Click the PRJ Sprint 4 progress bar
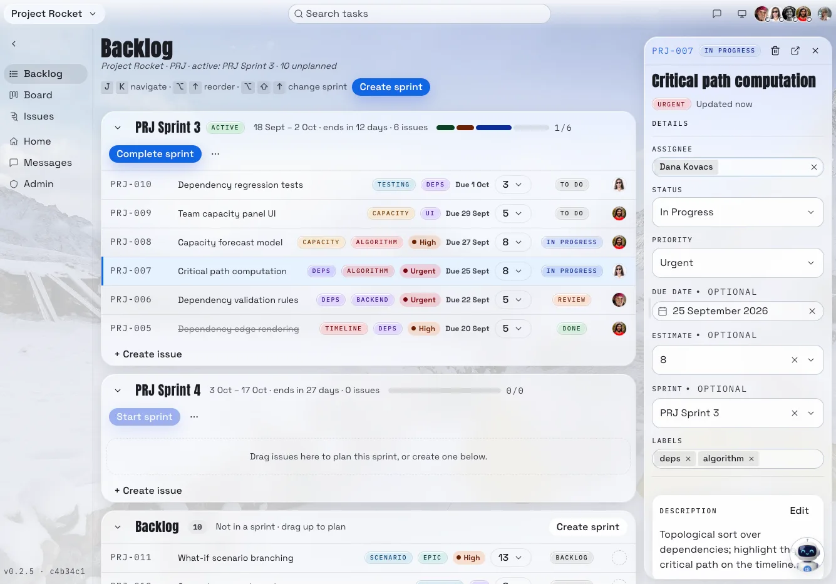The height and width of the screenshot is (584, 836). click(x=445, y=391)
